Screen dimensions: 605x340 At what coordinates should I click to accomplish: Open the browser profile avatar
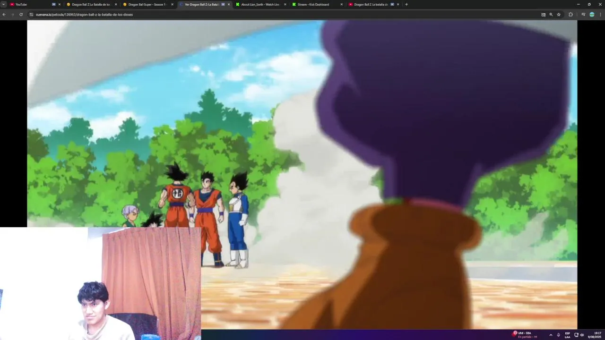point(592,15)
